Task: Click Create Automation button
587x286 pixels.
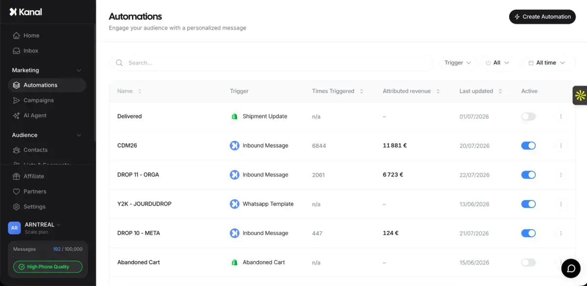Action: 542,17
